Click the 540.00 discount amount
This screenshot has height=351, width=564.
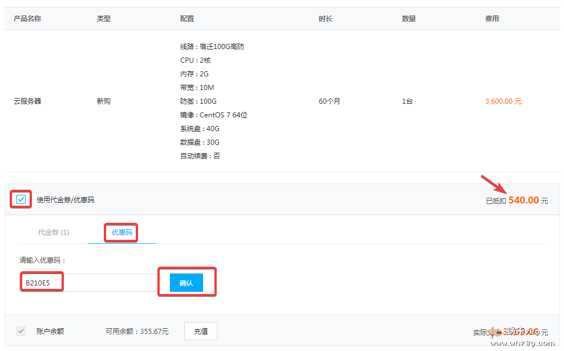524,200
